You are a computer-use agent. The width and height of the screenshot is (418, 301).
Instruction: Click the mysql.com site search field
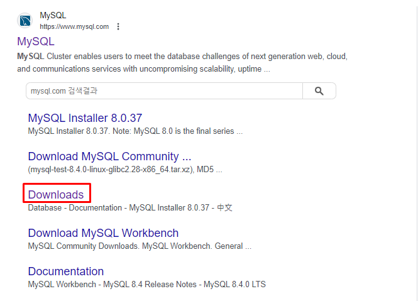[164, 91]
